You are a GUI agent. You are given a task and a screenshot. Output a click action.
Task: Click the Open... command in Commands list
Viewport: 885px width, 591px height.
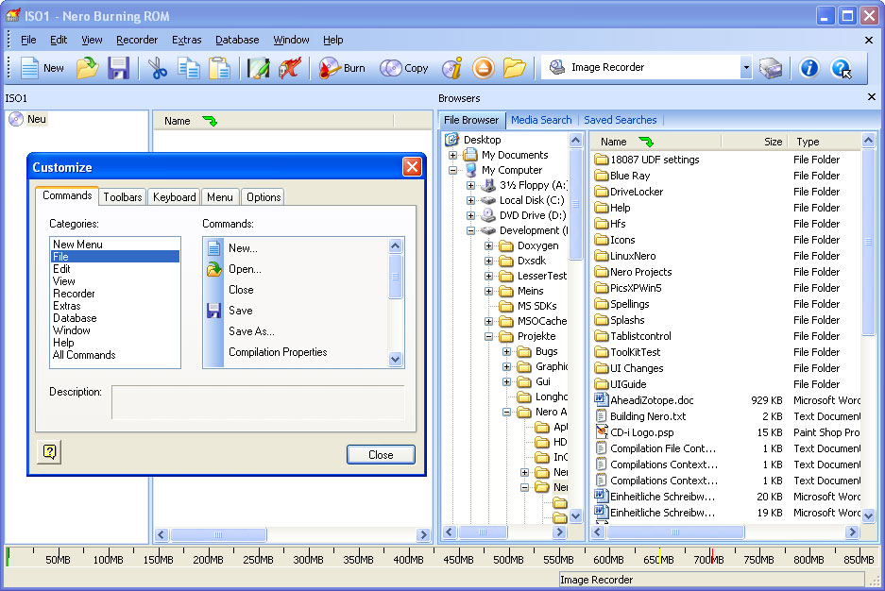click(x=245, y=269)
